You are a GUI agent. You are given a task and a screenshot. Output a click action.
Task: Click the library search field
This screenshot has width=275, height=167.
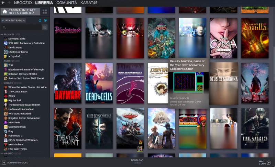click(x=21, y=27)
